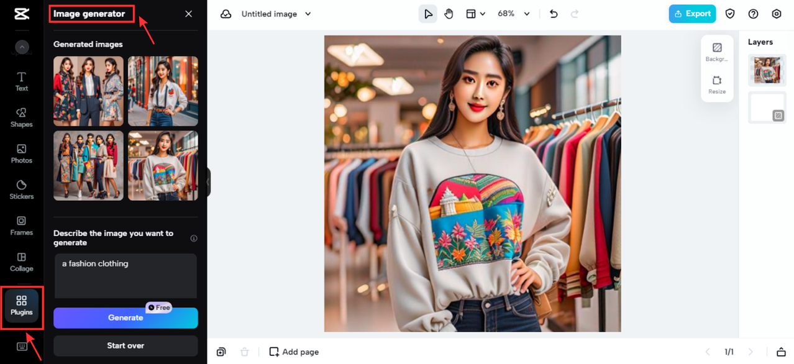Click the Undo arrow

[x=554, y=14]
